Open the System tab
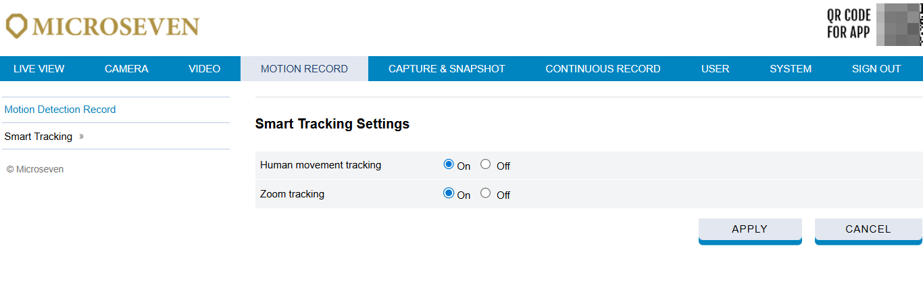This screenshot has height=282, width=923. click(791, 69)
